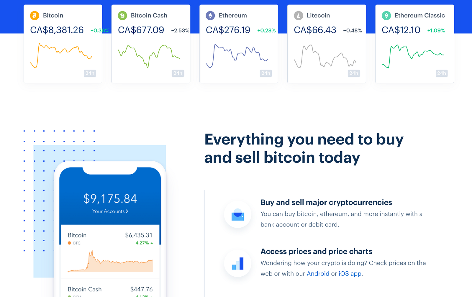Click the Bitcoin orange price chart

click(61, 56)
